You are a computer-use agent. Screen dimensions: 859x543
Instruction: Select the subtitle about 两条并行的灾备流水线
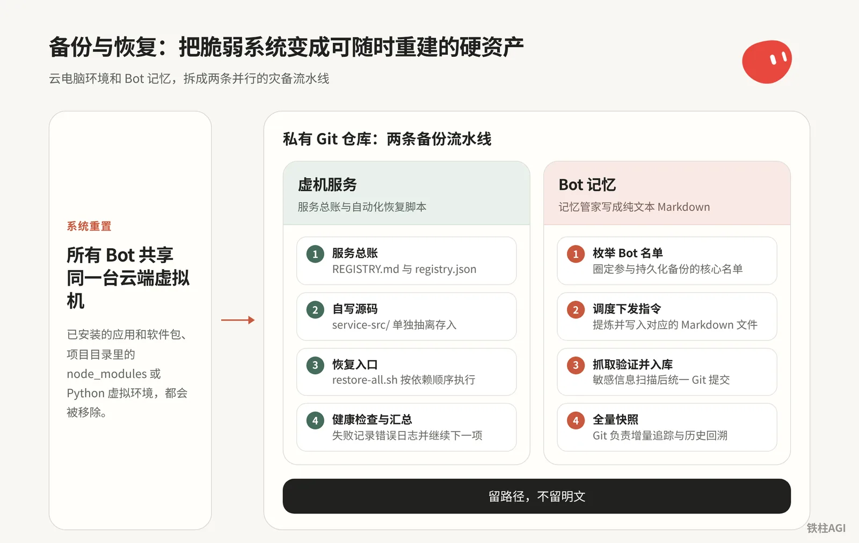click(x=189, y=79)
